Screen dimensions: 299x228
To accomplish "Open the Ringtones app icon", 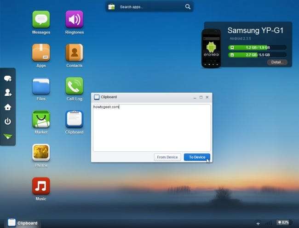I will click(x=75, y=19).
